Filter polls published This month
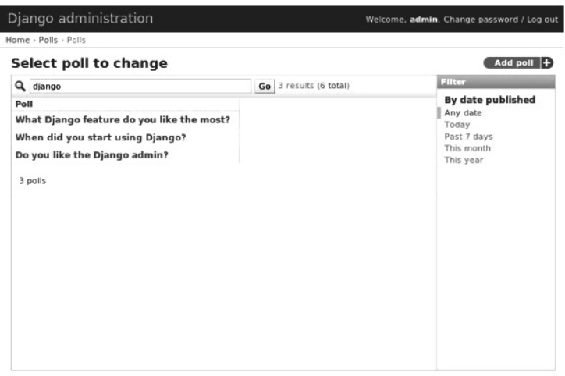 tap(467, 148)
